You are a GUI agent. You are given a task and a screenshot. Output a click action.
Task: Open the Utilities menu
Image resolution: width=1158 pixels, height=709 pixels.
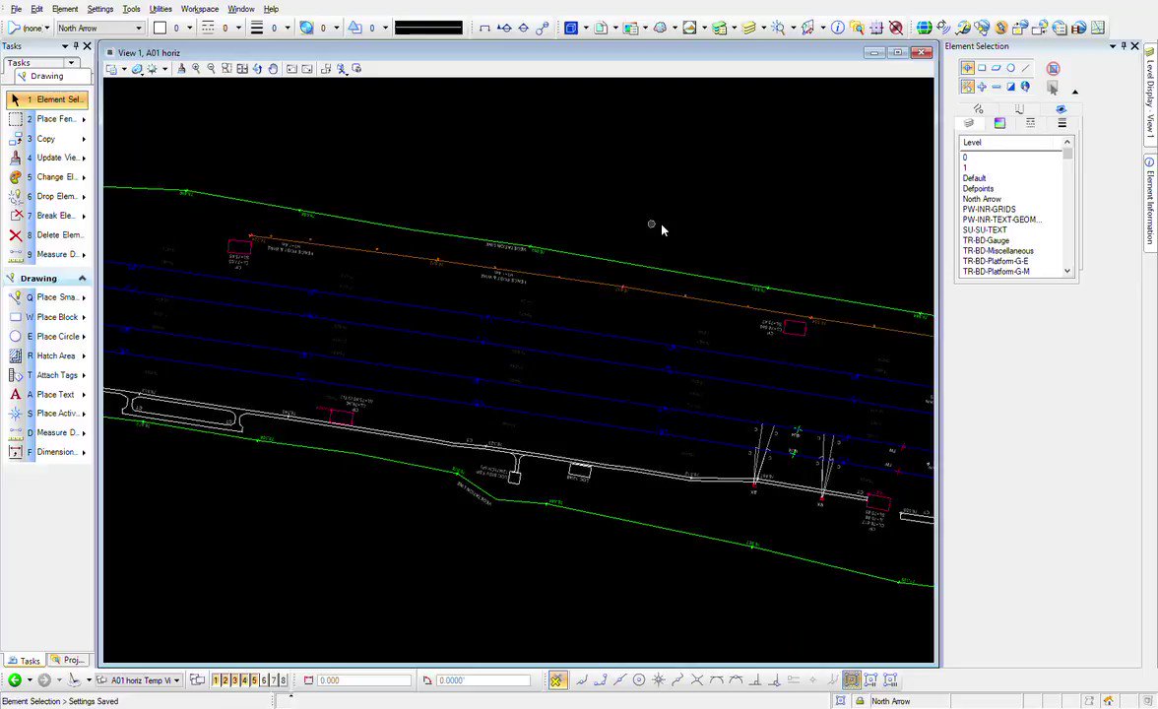(x=161, y=9)
